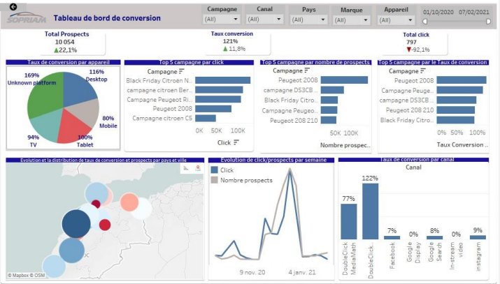
Task: Click the Black Friday Citroën click bar
Action: (x=222, y=80)
